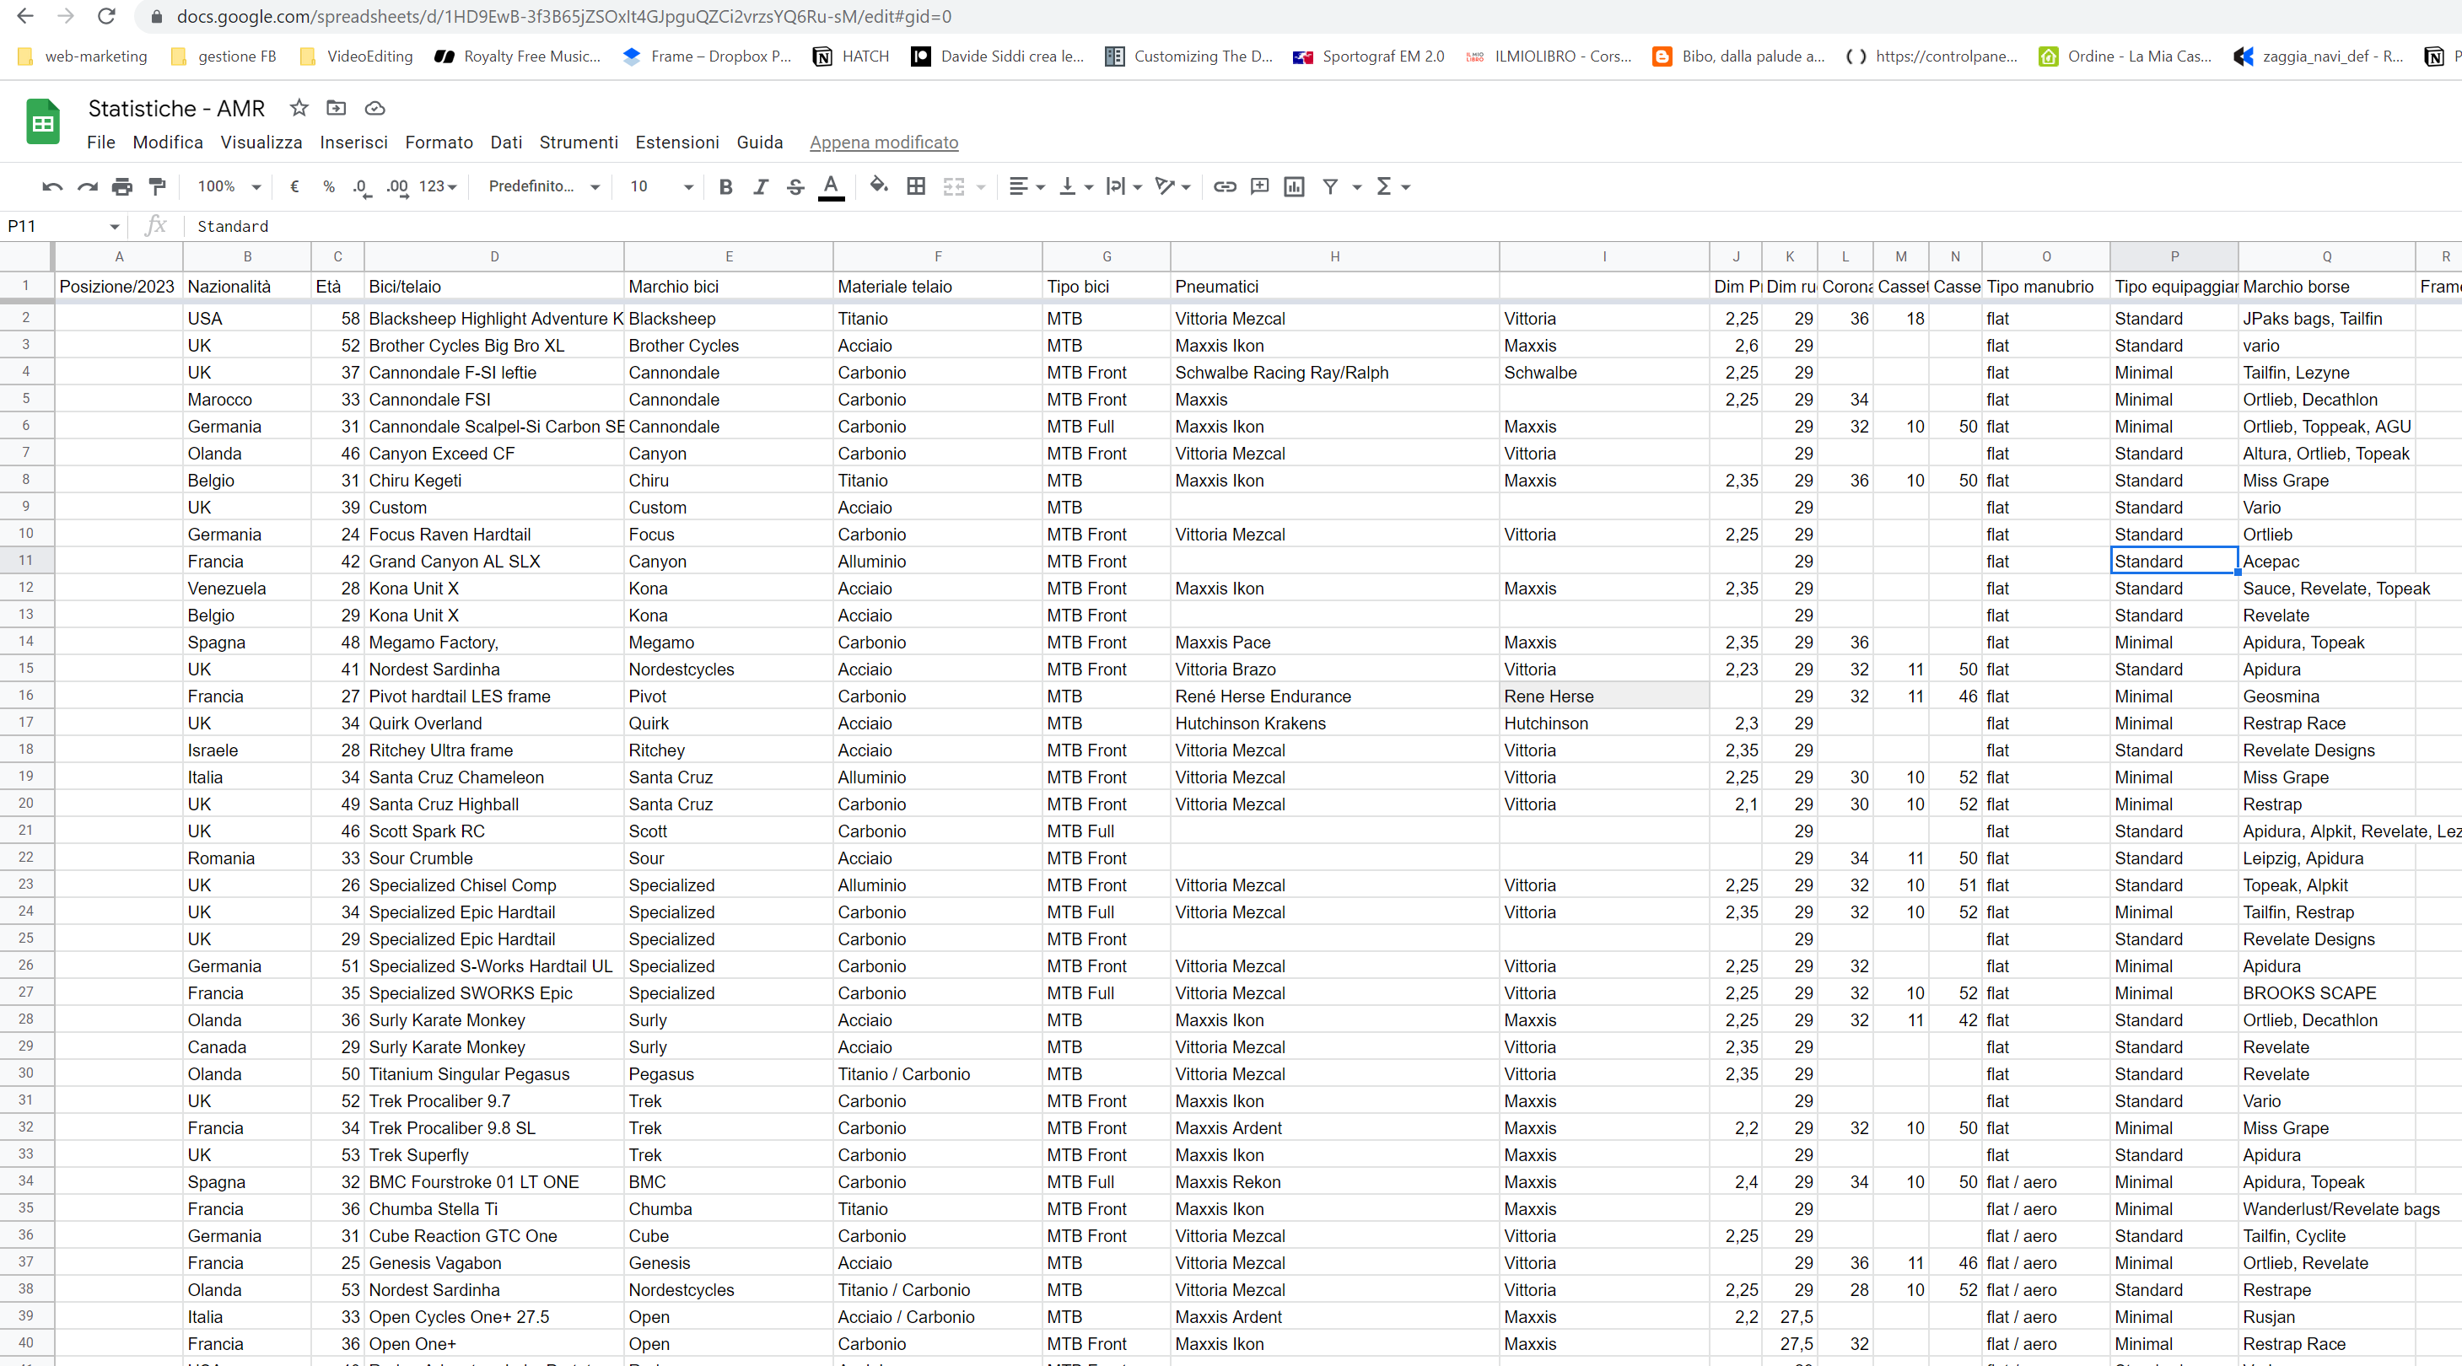Click the Statistiche - AMR document title
This screenshot has width=2462, height=1366.
coord(177,108)
